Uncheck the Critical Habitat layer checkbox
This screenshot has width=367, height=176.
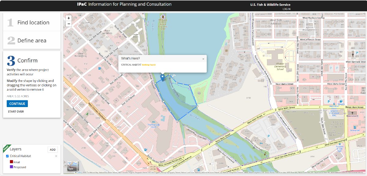point(7,156)
